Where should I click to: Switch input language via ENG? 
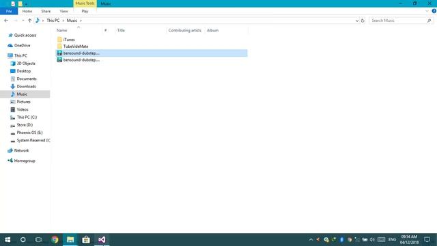(392, 240)
